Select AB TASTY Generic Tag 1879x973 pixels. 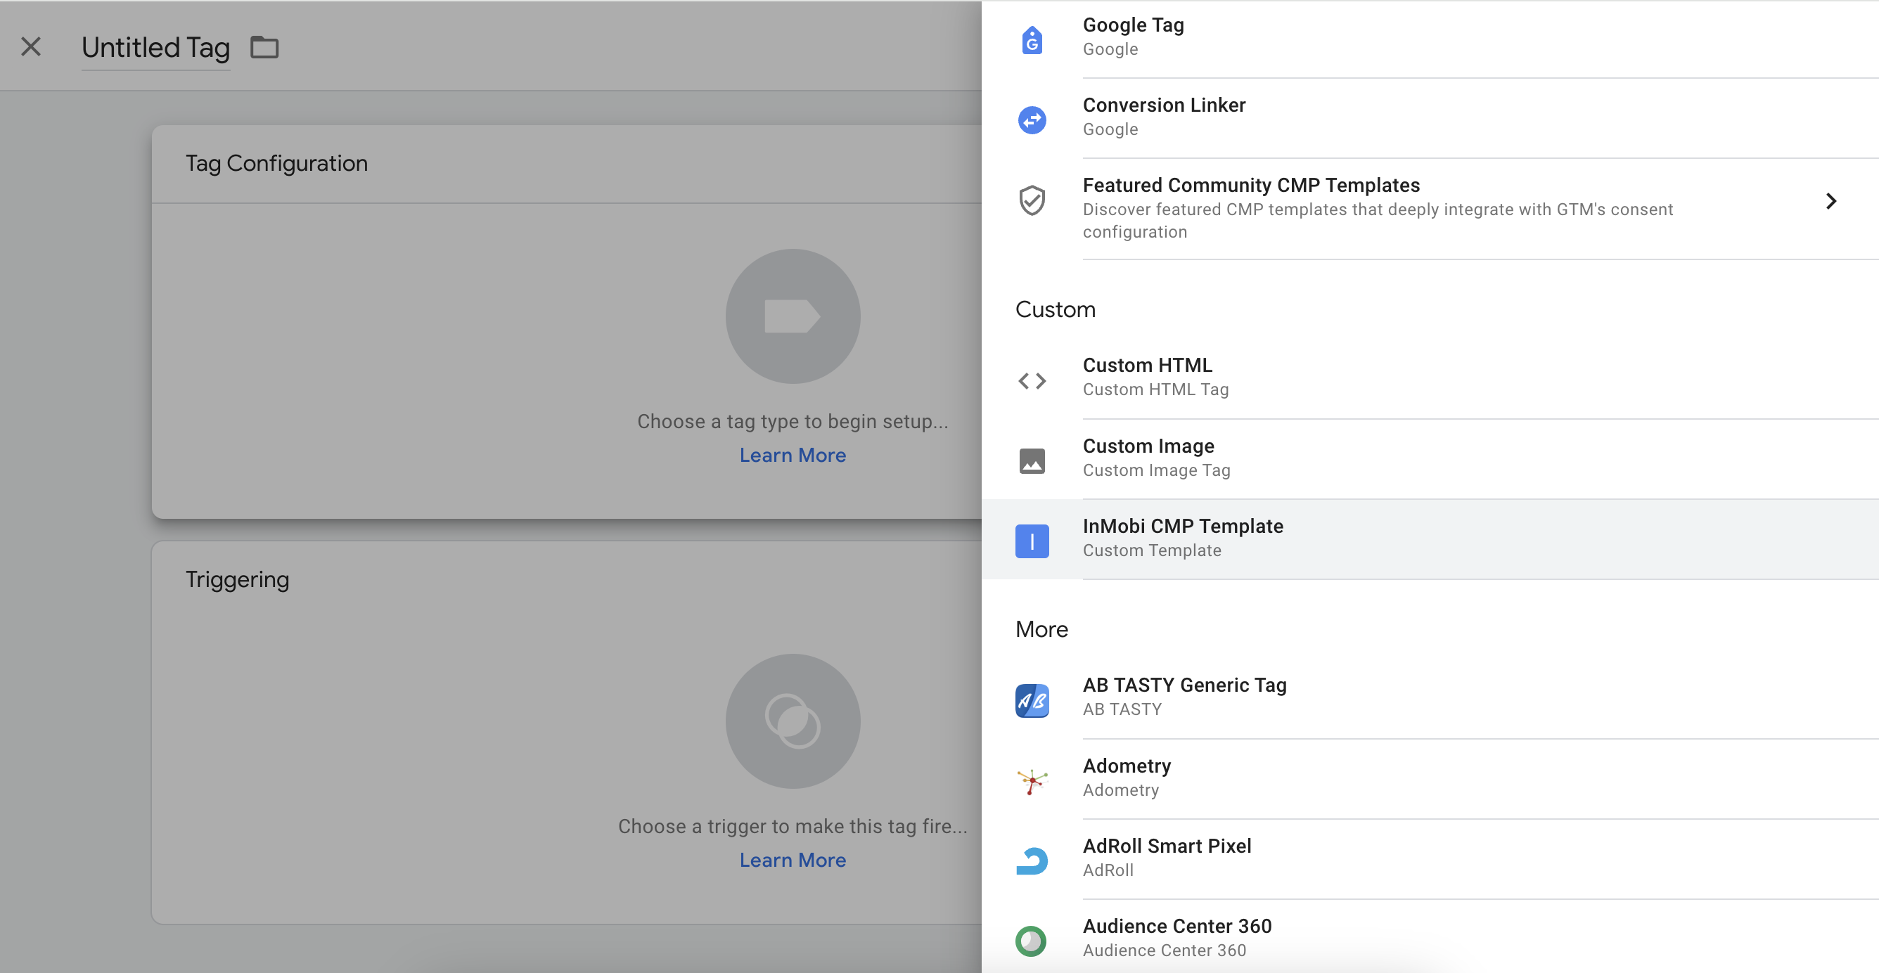click(x=1430, y=698)
